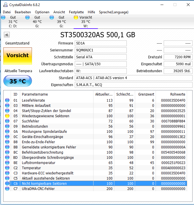
Task: Click the Firmware field SD1A
Action: click(101, 43)
